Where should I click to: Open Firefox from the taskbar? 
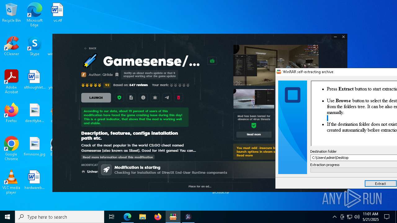coord(158,217)
